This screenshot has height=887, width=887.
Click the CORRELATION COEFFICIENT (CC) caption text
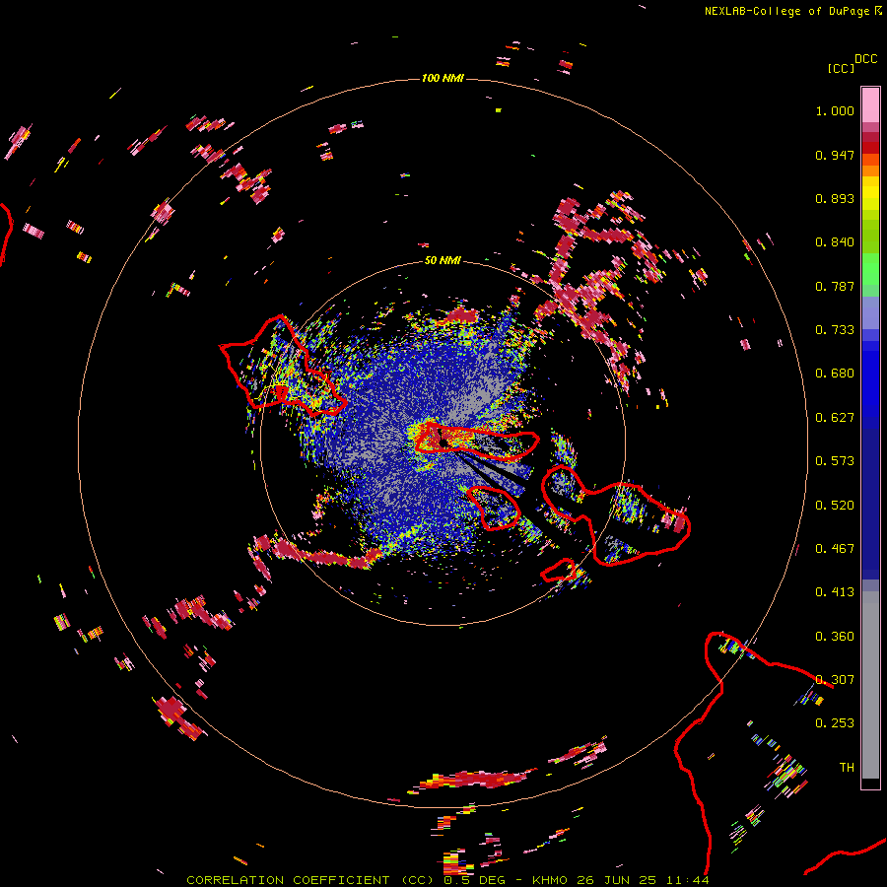pos(309,880)
